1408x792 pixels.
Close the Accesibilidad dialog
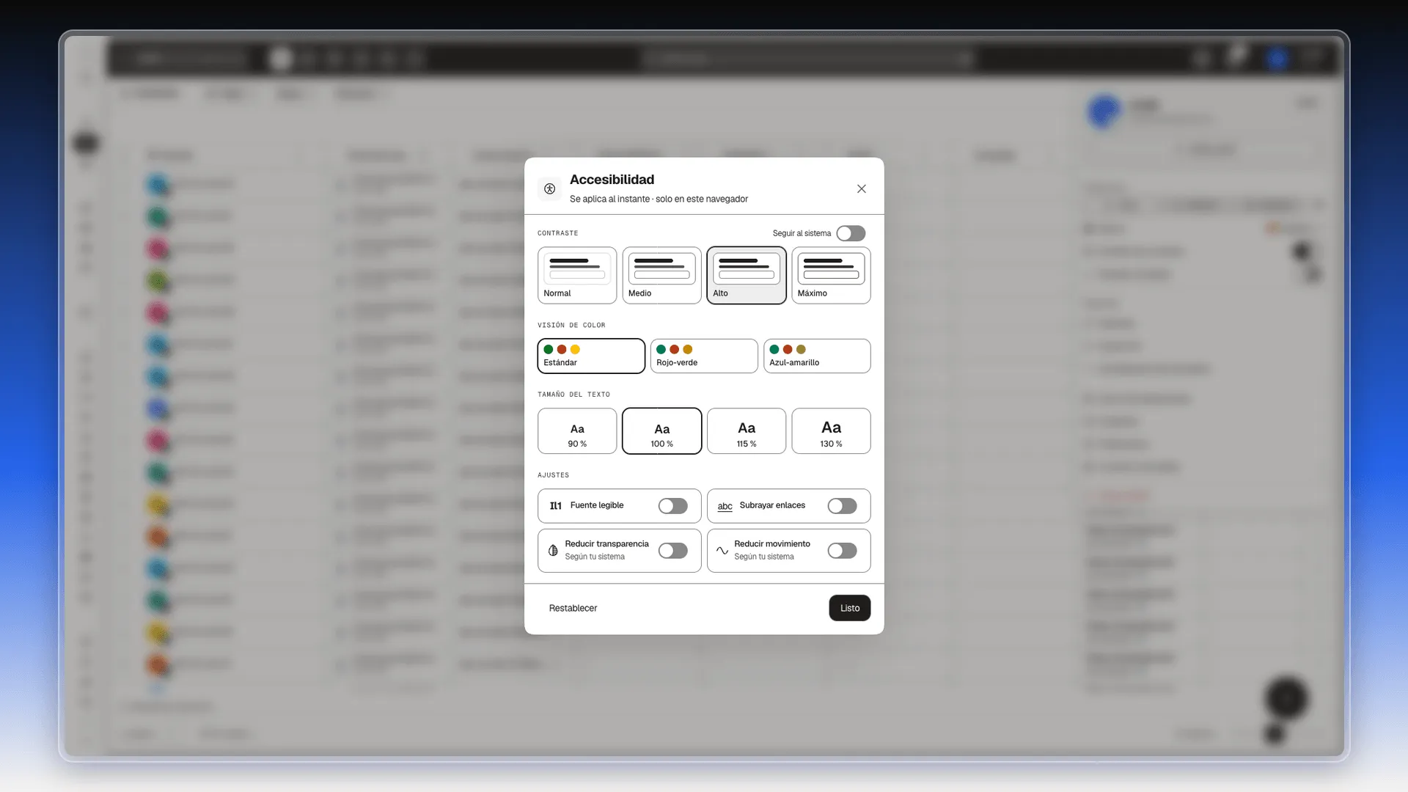pos(862,189)
